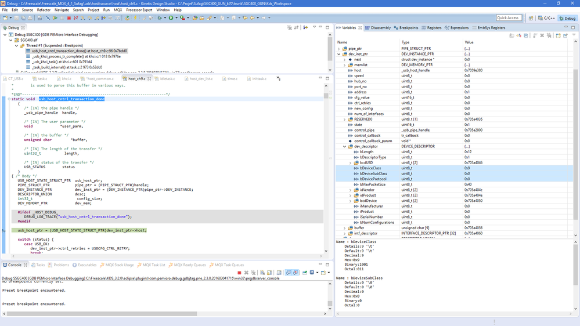Expand the pipe_ptr variable node

pos(339,48)
